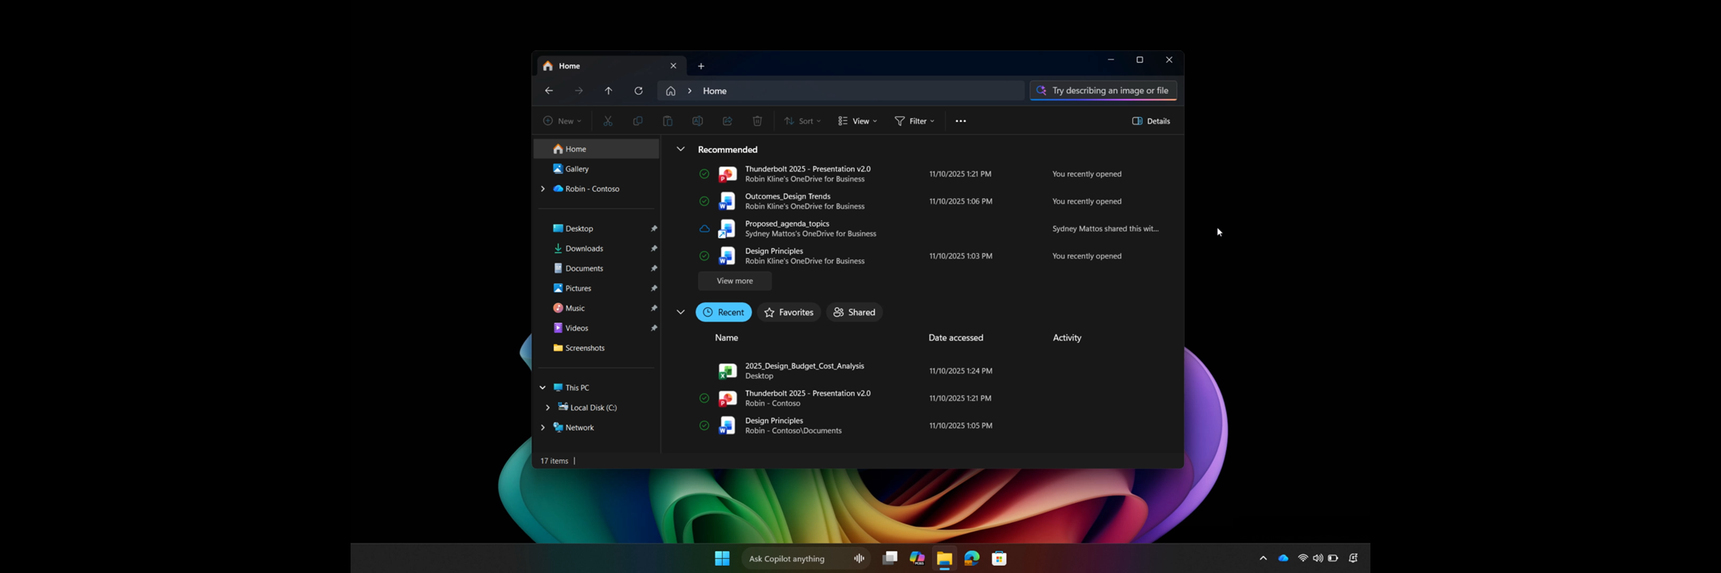Click the Back navigation arrow
The width and height of the screenshot is (1721, 573).
[x=549, y=91]
